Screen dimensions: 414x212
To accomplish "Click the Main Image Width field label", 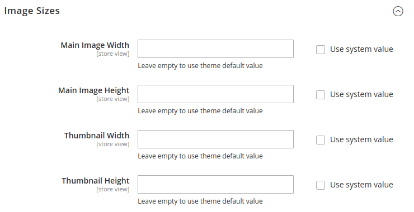I will [95, 45].
